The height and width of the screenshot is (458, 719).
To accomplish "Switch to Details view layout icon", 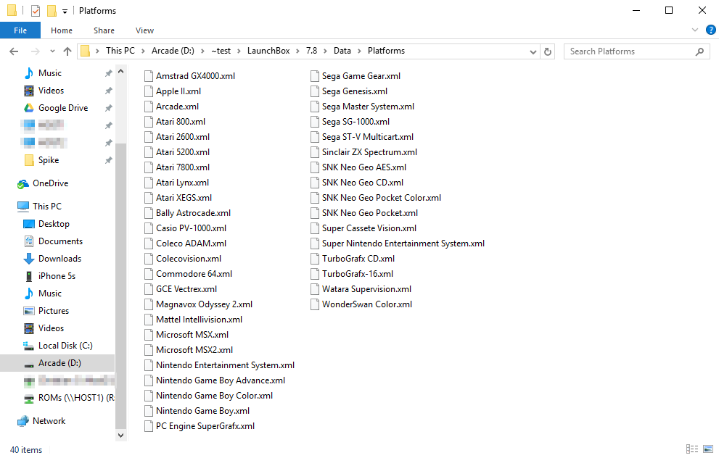I will coord(692,449).
